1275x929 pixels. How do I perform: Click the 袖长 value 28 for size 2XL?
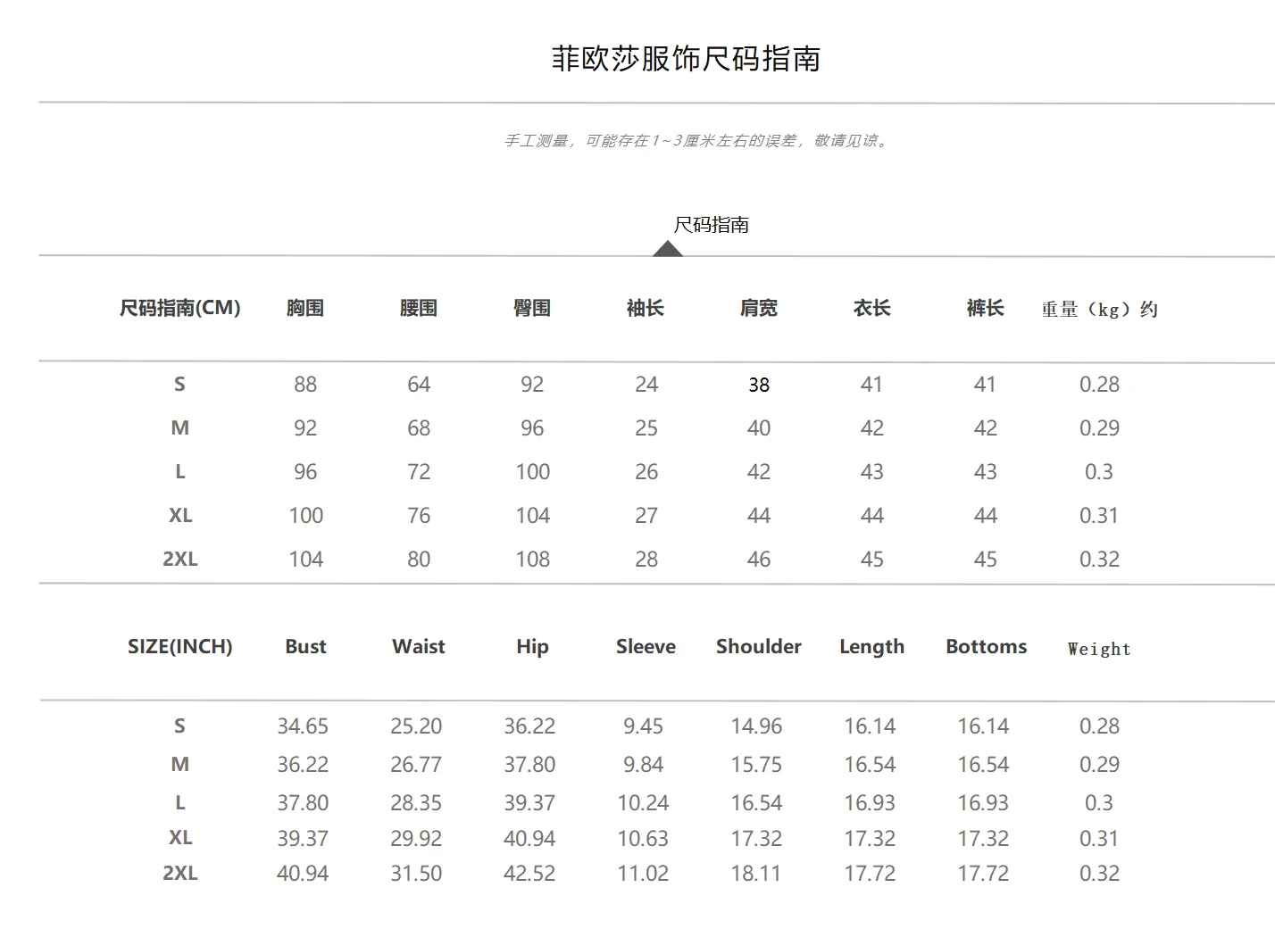point(646,560)
